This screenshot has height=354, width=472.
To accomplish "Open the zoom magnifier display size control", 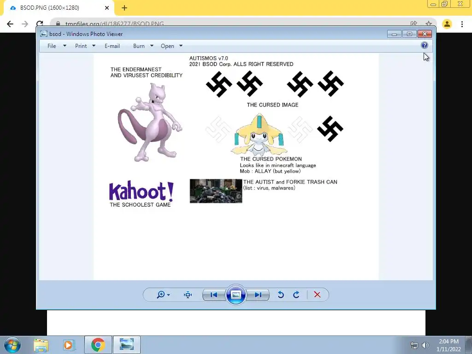I will click(163, 295).
